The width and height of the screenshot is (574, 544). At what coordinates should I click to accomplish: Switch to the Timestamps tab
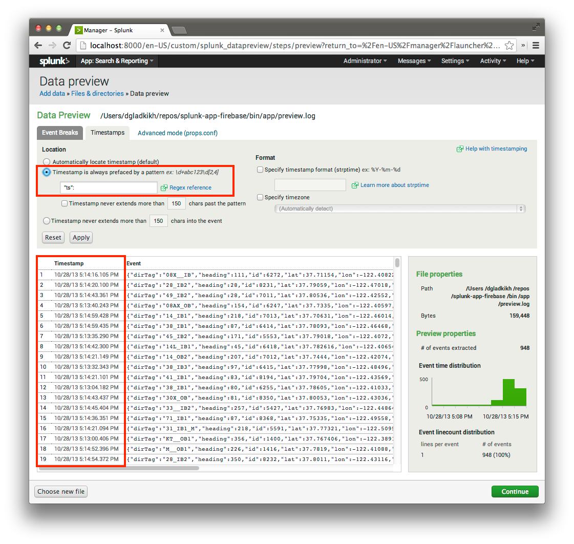pyautogui.click(x=108, y=133)
